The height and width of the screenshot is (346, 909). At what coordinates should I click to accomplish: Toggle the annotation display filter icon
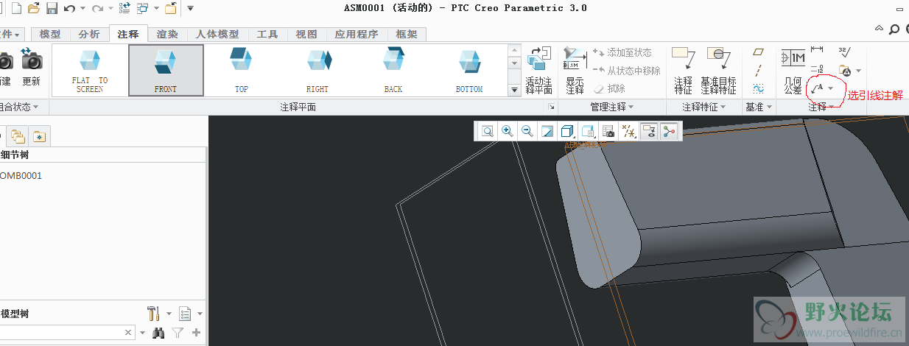(x=649, y=131)
